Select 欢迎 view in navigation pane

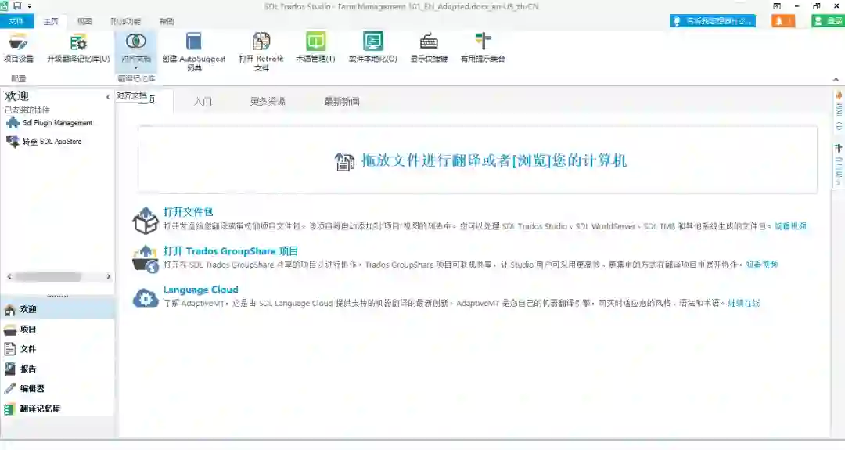tap(57, 309)
